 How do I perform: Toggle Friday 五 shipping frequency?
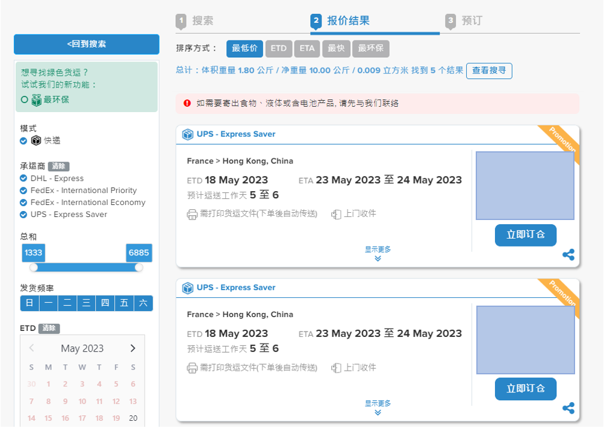coord(124,303)
